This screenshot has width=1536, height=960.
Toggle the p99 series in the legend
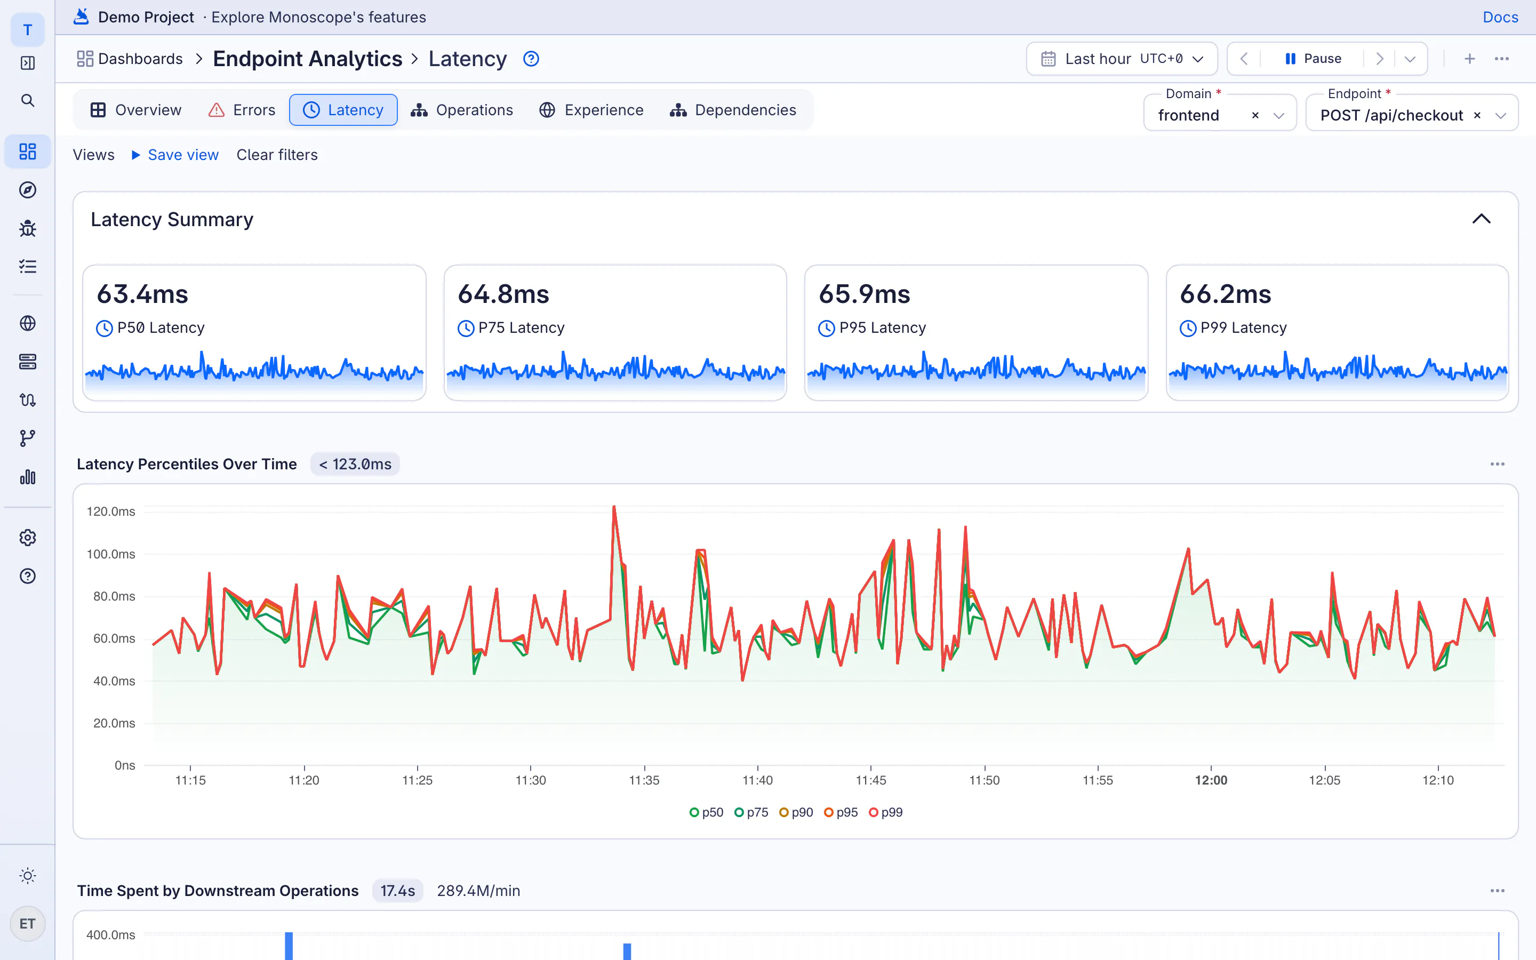(x=886, y=812)
